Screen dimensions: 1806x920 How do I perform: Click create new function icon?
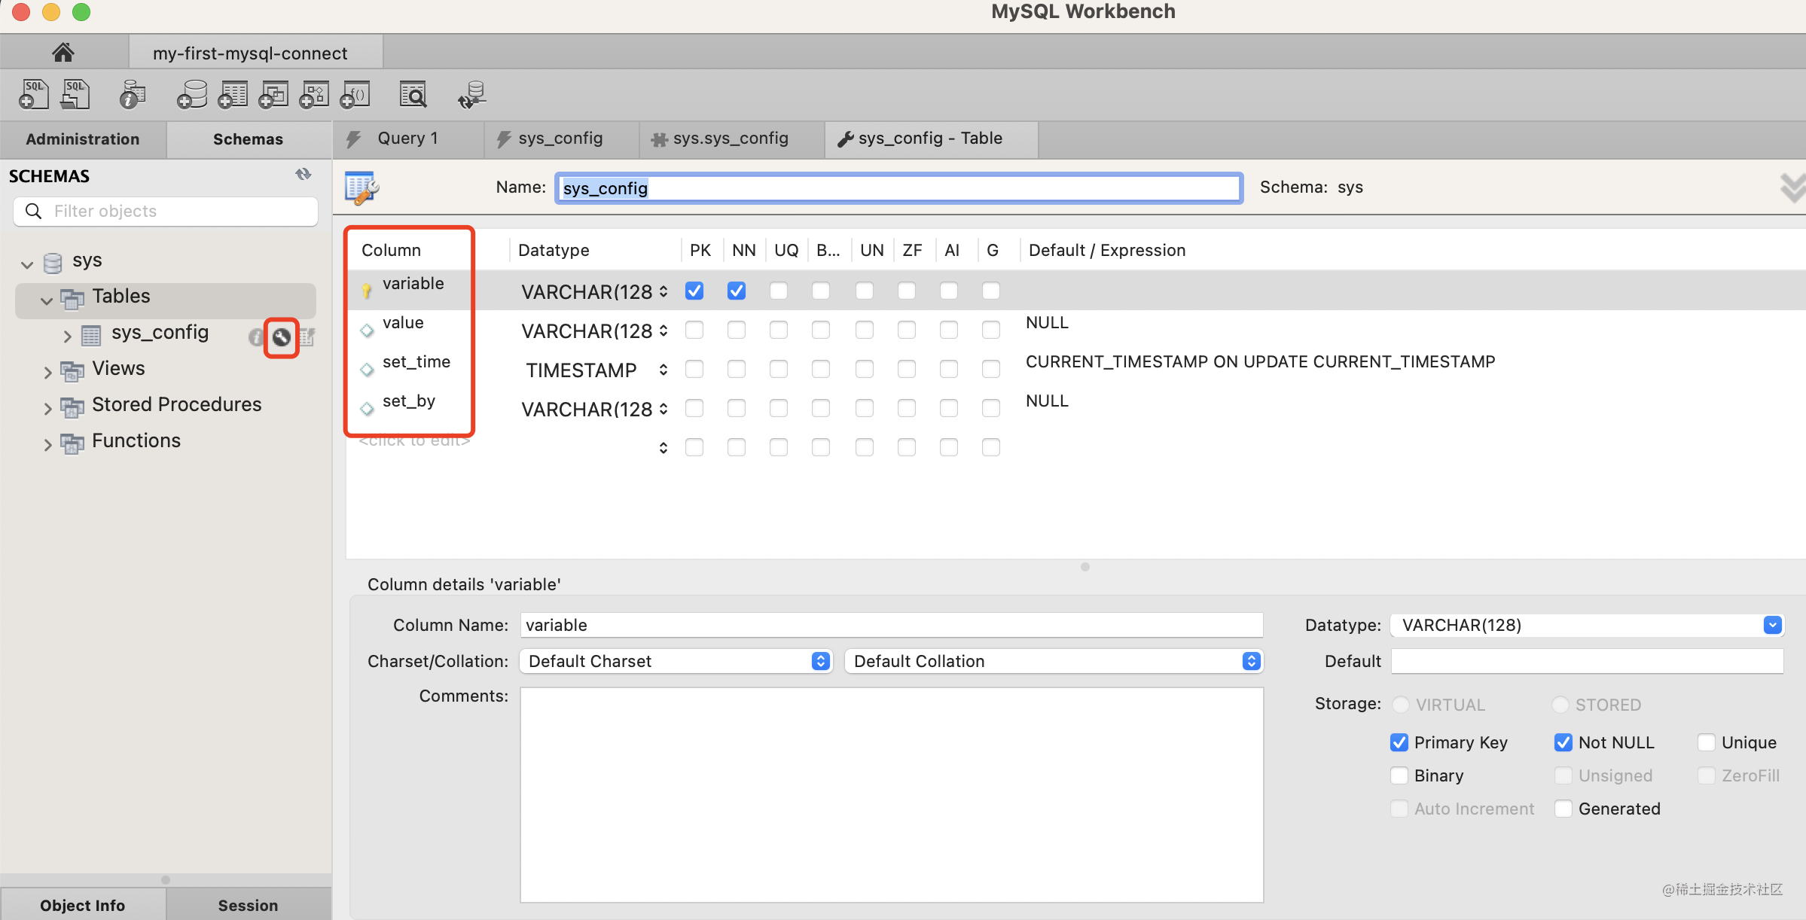click(x=355, y=95)
